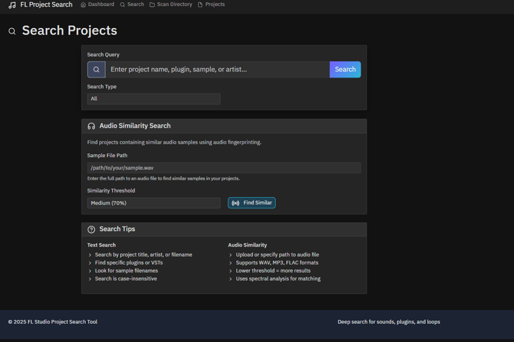Click the Search Type label
The height and width of the screenshot is (342, 514).
click(102, 87)
